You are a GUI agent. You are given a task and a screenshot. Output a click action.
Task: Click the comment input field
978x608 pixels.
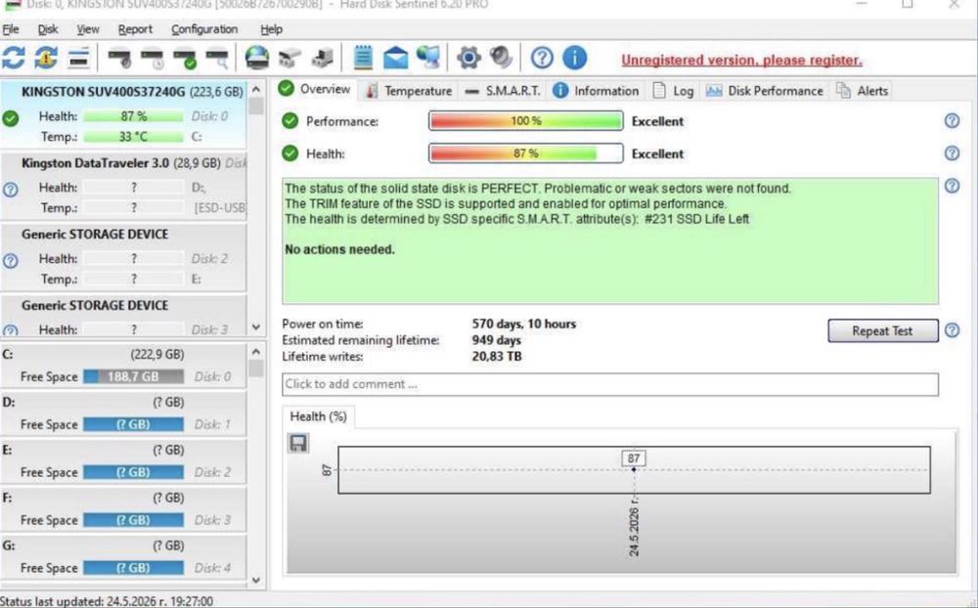[x=610, y=384]
